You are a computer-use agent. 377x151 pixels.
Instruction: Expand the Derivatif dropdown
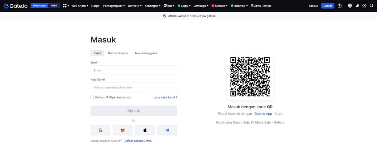coord(135,6)
